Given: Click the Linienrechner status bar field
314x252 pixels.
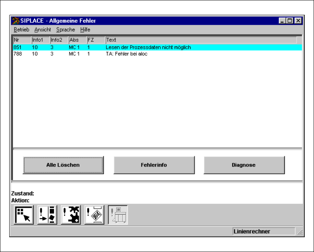Looking at the screenshot, I should tap(264, 231).
